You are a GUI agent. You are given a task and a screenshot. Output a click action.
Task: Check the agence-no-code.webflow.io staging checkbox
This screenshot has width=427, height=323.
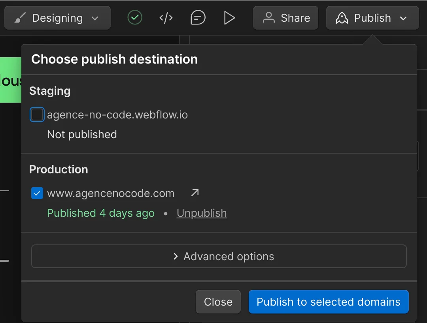click(x=37, y=115)
